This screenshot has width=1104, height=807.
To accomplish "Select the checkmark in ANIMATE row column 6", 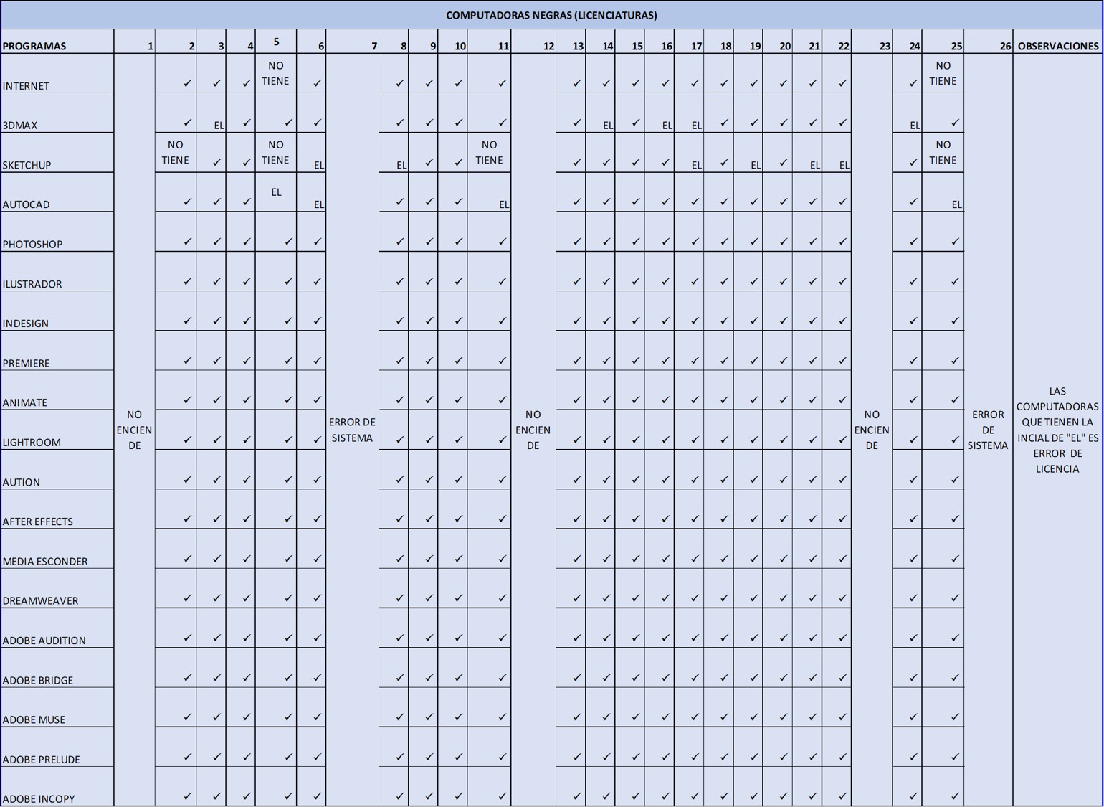I will click(x=318, y=400).
